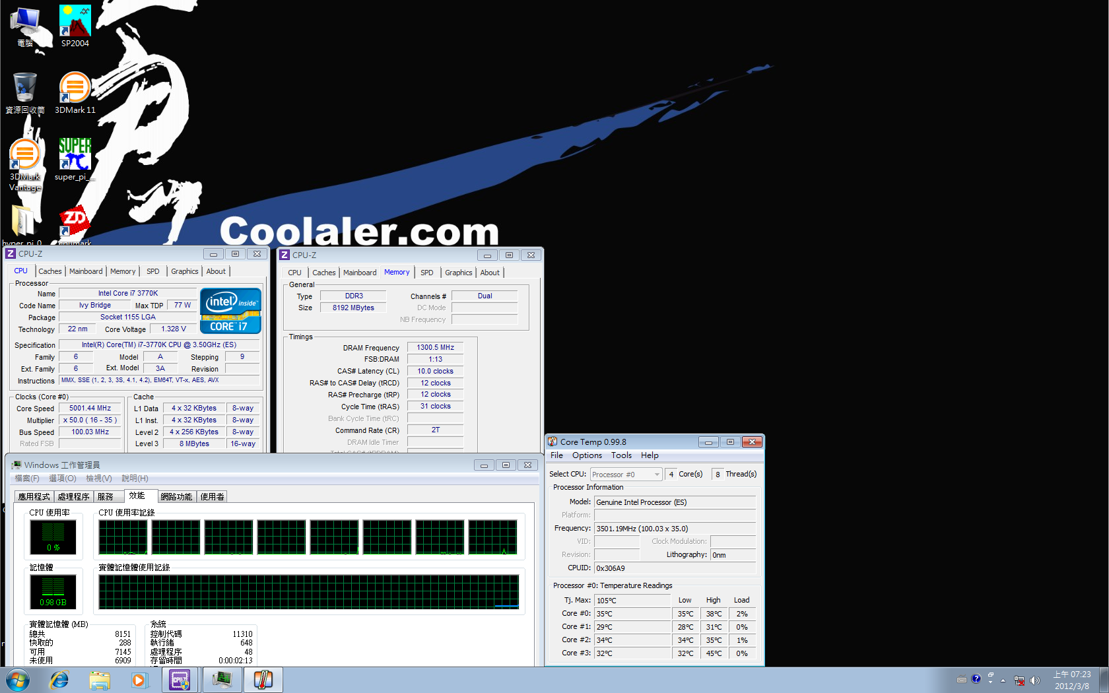Click the Windows Start button

click(x=17, y=680)
